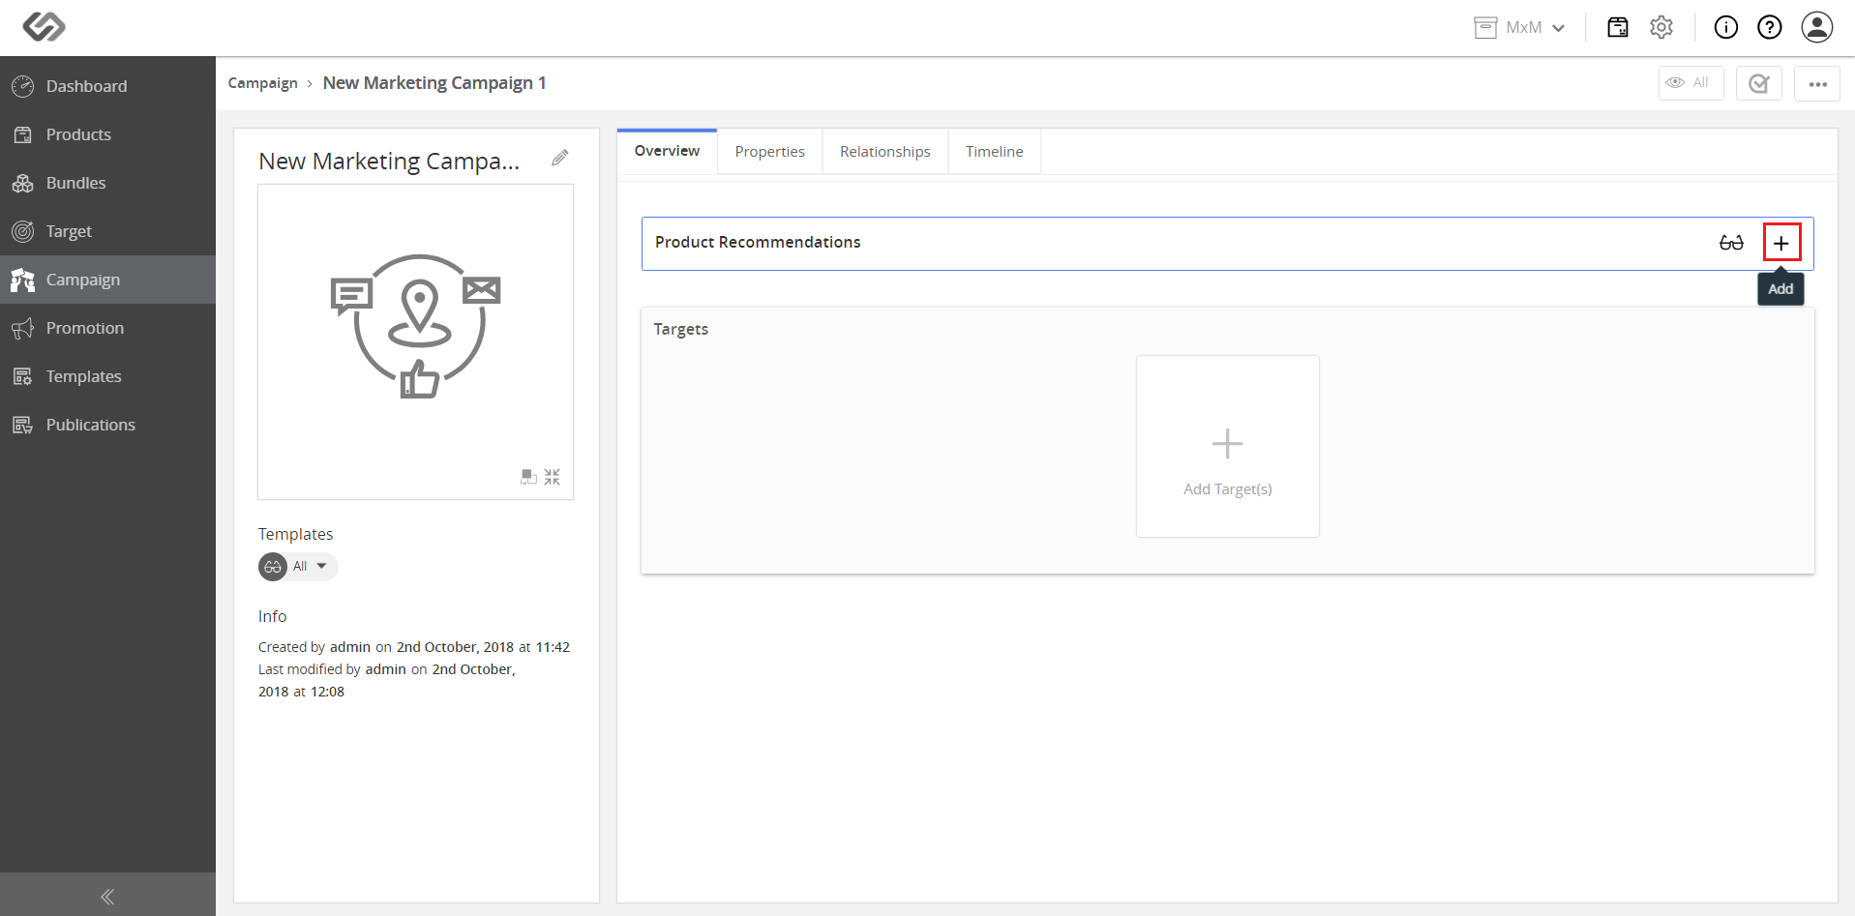1855x916 pixels.
Task: Click the Add plus icon in Product Recommendations
Action: [1781, 243]
